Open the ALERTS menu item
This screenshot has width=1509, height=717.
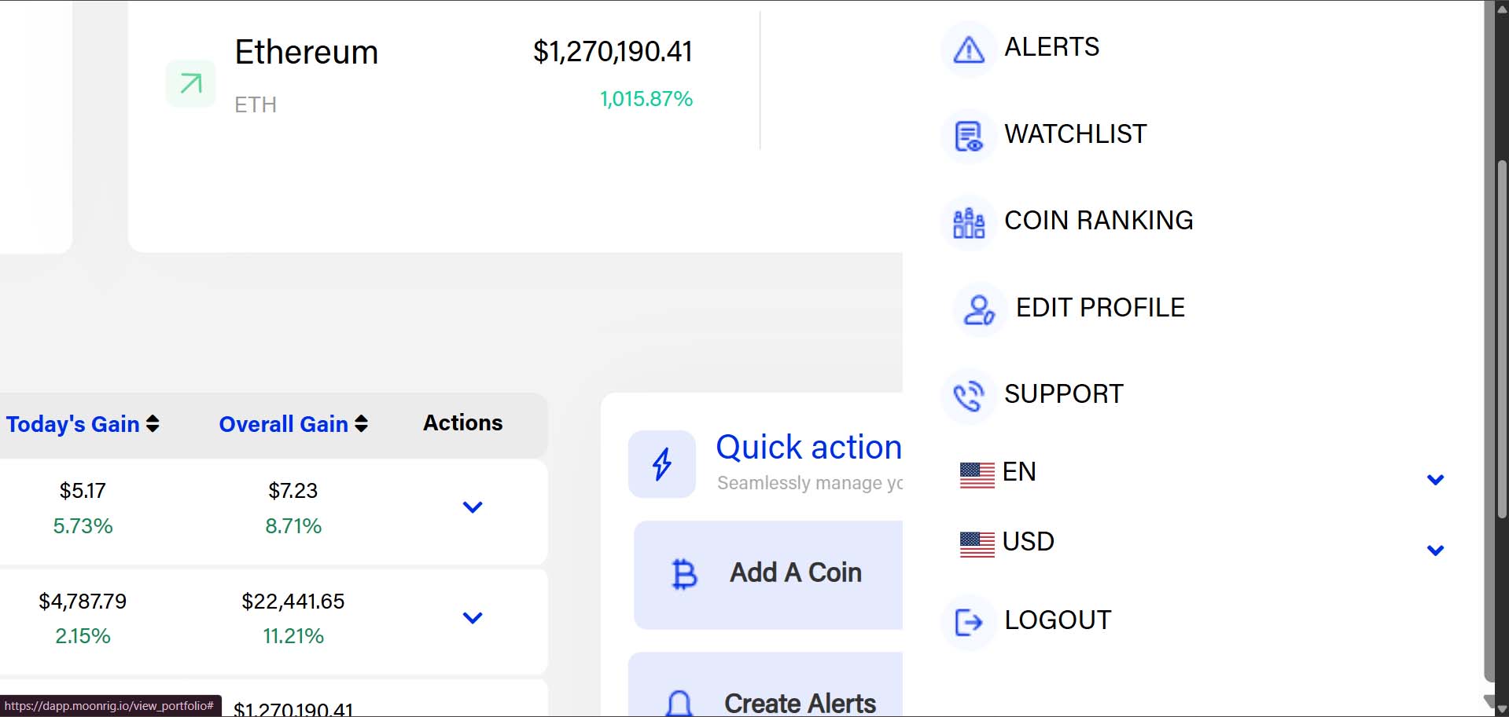[1052, 47]
